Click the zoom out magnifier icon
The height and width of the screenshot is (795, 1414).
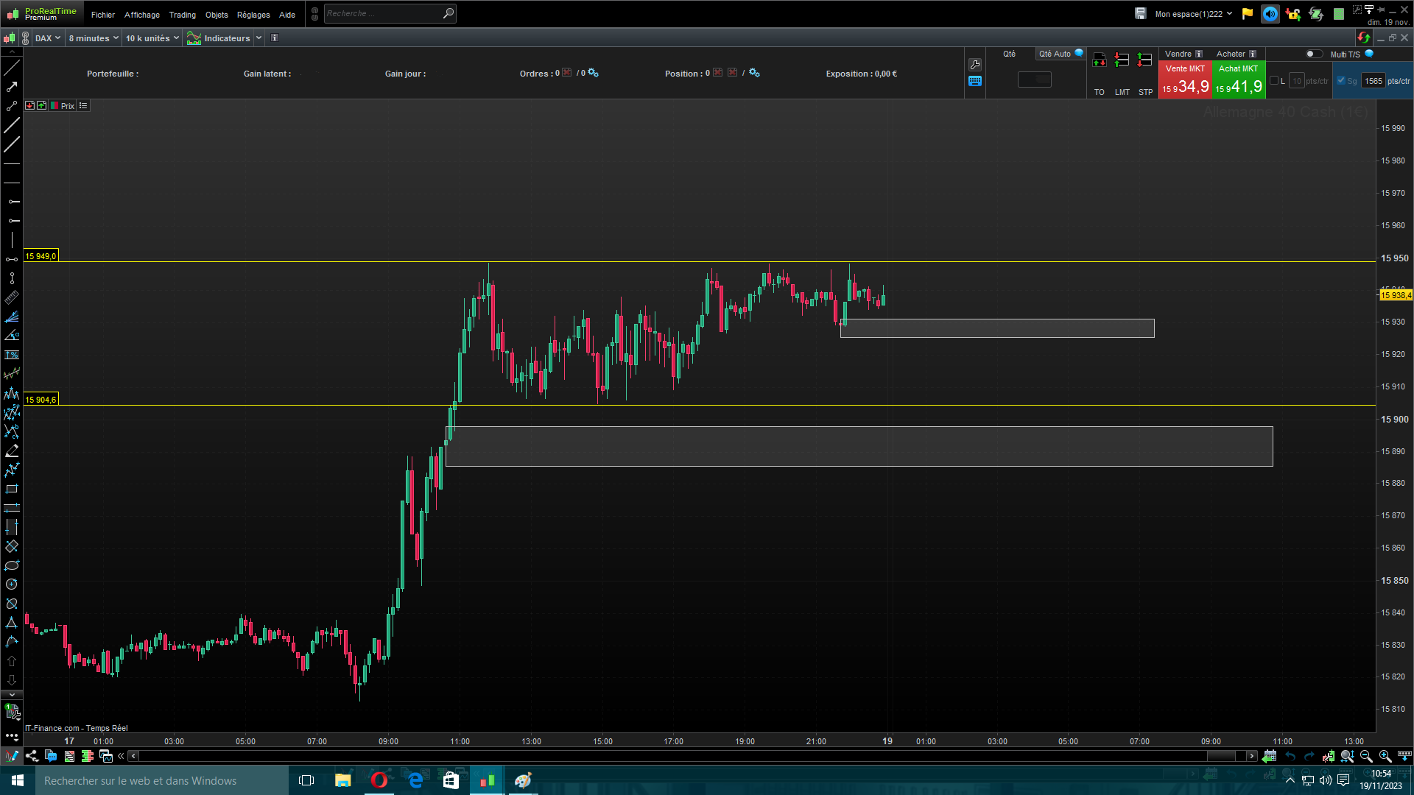tap(1366, 756)
